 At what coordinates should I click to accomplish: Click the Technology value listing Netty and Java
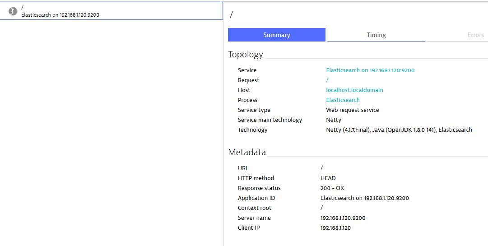point(399,130)
